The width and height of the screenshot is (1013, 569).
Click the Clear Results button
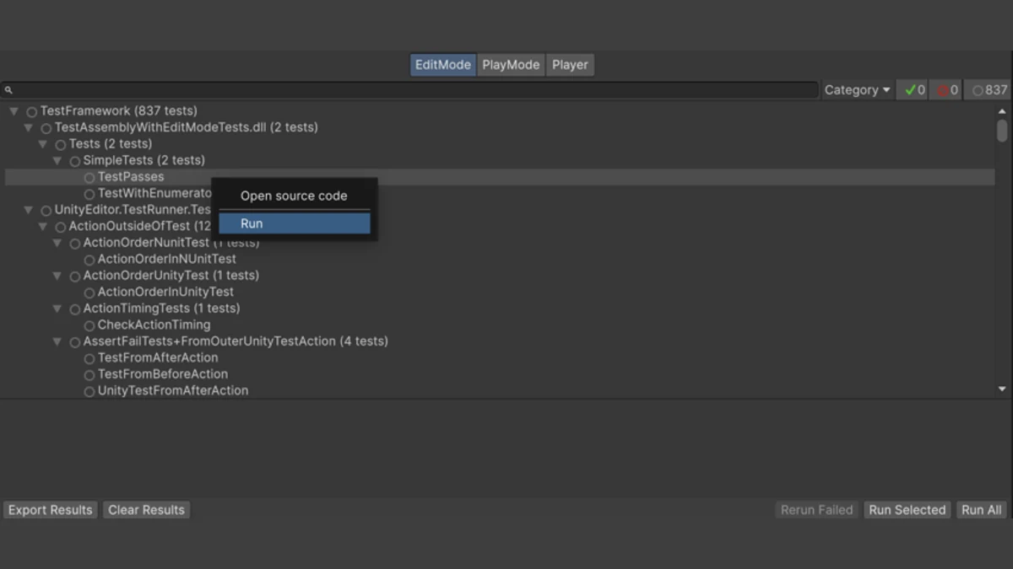(146, 510)
